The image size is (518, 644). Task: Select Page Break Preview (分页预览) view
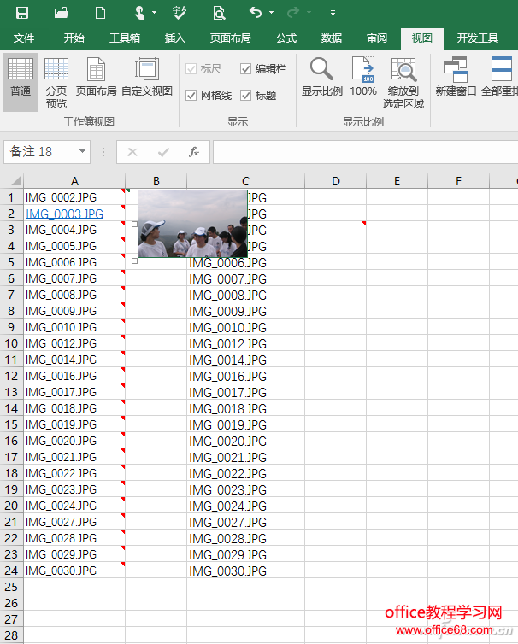[56, 82]
